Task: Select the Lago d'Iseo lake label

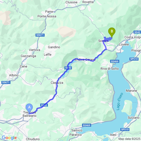Action: (120, 101)
